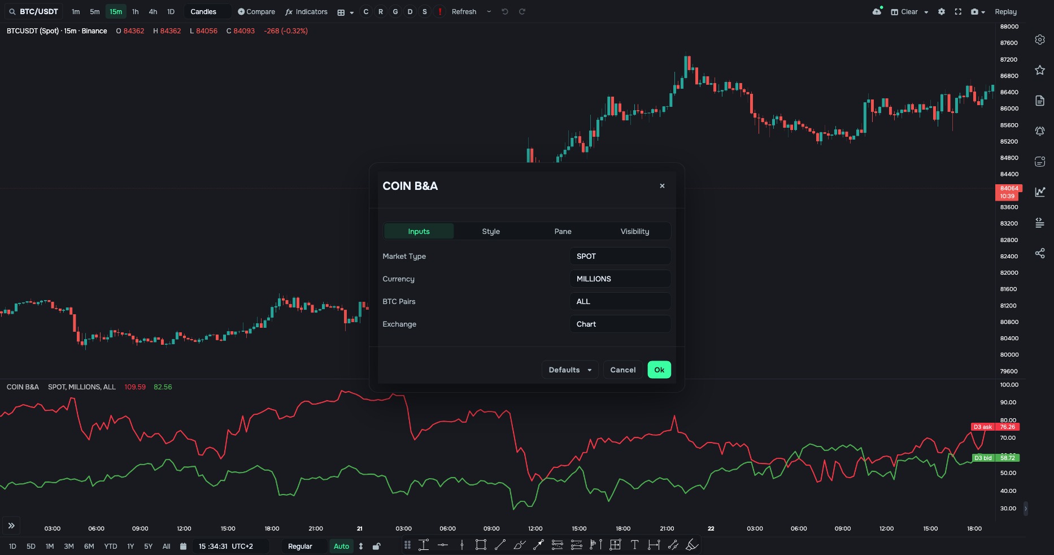Open the Currency MILLIONS dropdown
The height and width of the screenshot is (555, 1054).
pyautogui.click(x=620, y=279)
